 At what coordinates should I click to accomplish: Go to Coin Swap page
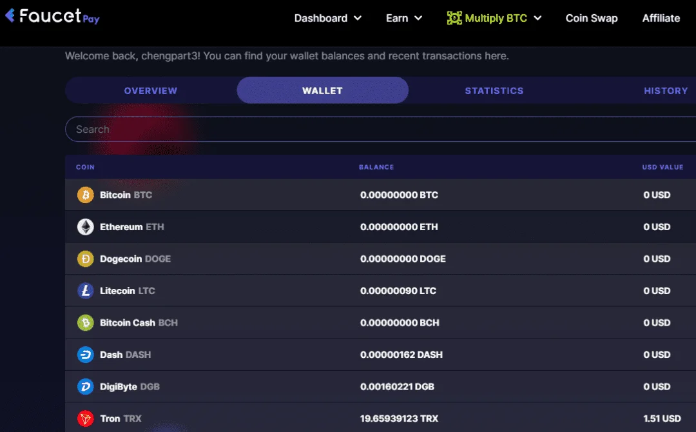coord(591,18)
